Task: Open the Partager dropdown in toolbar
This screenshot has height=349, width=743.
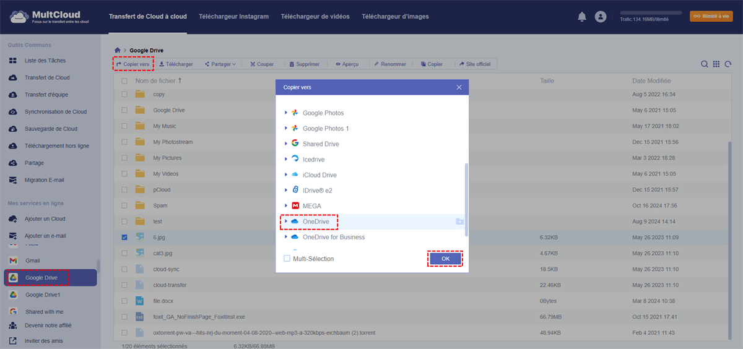Action: click(219, 64)
